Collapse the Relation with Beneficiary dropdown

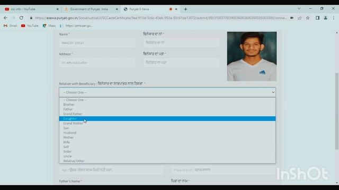tap(167, 92)
